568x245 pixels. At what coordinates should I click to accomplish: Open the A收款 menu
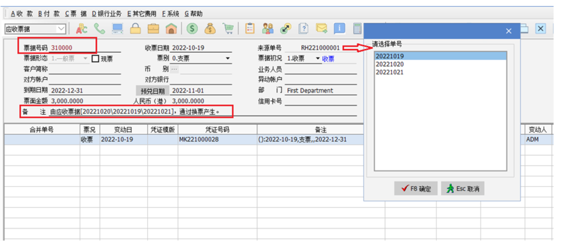pyautogui.click(x=21, y=14)
